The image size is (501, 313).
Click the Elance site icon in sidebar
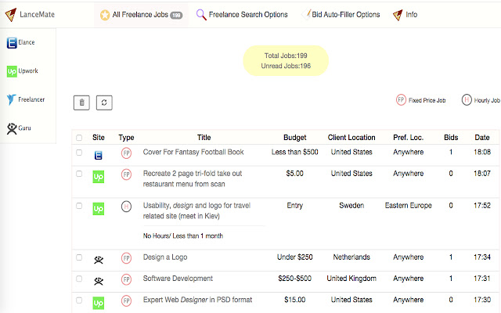coord(12,43)
